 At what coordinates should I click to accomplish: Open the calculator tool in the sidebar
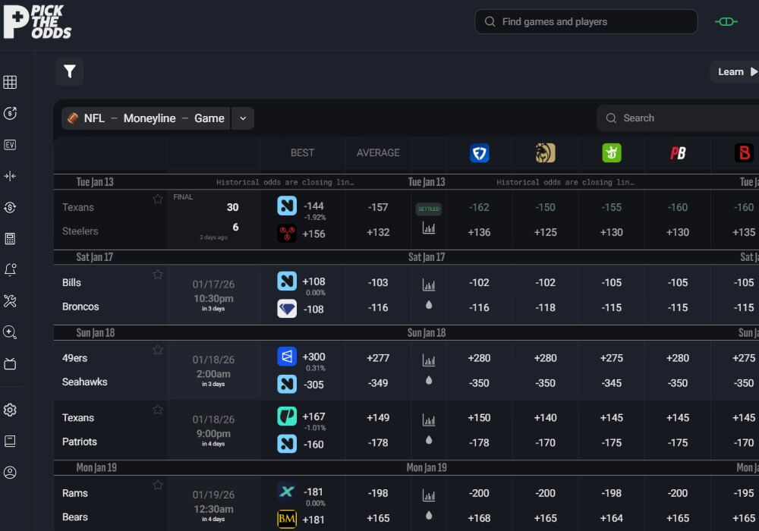pyautogui.click(x=10, y=238)
